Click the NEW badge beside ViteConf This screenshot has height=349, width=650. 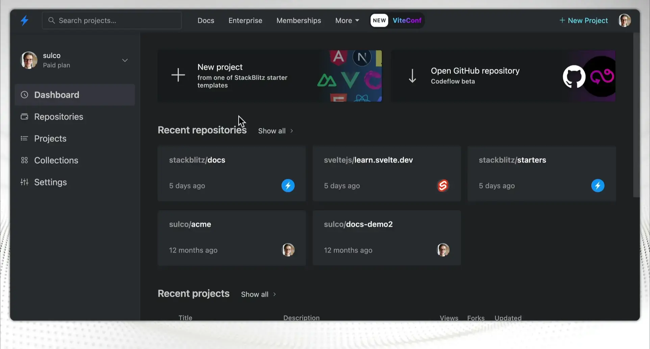pyautogui.click(x=379, y=20)
